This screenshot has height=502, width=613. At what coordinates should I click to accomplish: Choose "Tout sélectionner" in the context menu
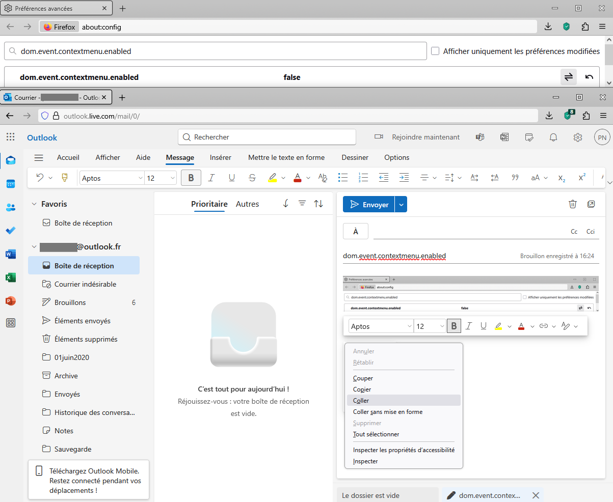coord(404,434)
